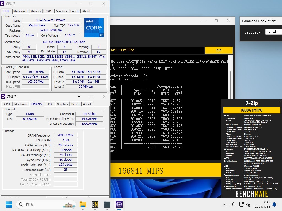The height and width of the screenshot is (211, 282).
Task: Open the terminal app on the taskbar
Action: click(x=107, y=204)
